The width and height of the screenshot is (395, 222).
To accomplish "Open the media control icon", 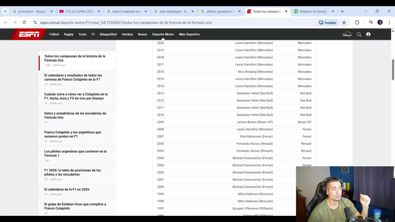I will (371, 23).
